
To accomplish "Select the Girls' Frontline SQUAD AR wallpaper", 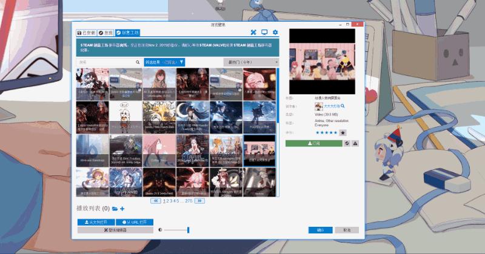I will pos(125,151).
